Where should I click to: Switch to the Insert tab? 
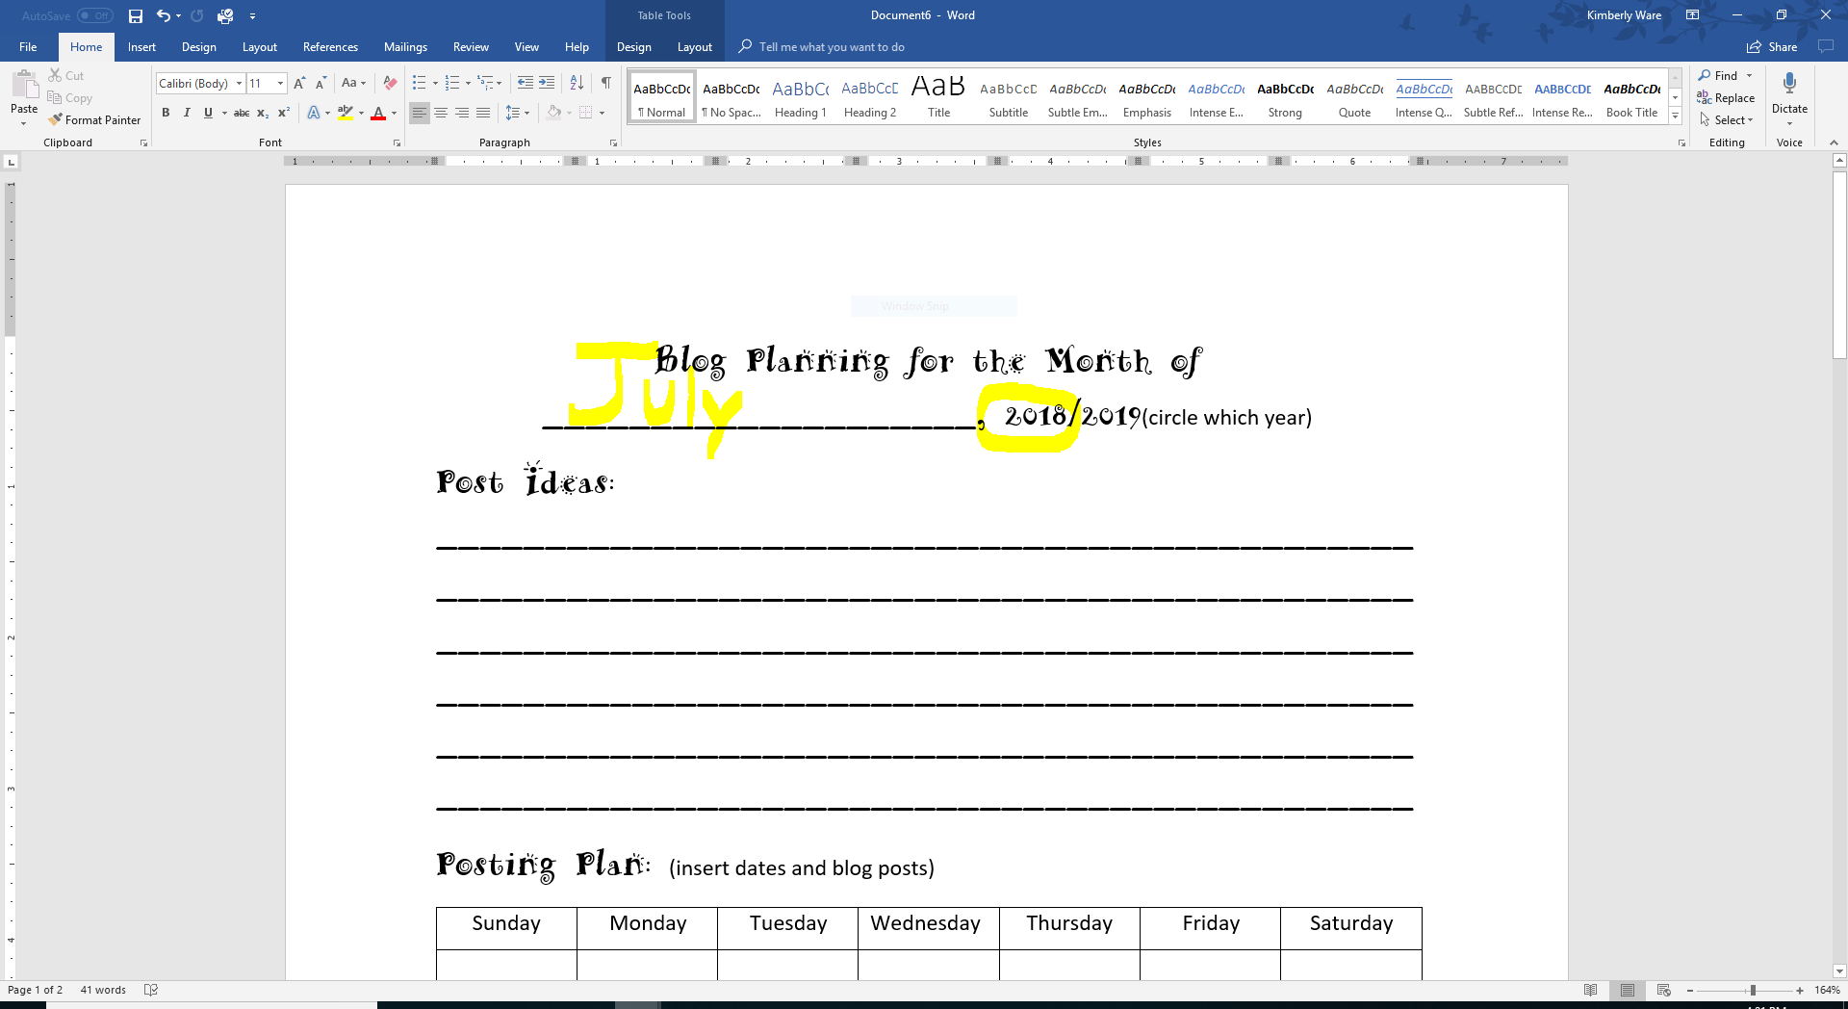[x=141, y=46]
